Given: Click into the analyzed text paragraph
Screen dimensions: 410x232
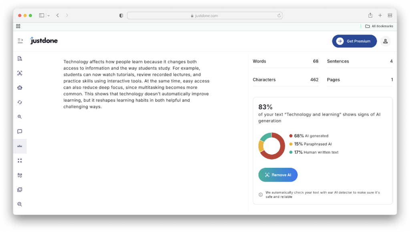Looking at the screenshot, I should (136, 84).
